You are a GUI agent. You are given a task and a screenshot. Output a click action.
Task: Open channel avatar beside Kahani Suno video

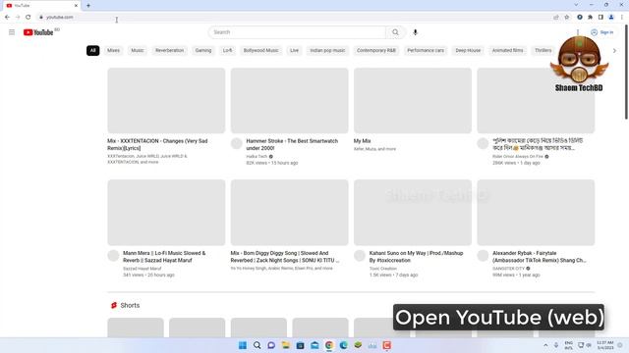coord(360,255)
